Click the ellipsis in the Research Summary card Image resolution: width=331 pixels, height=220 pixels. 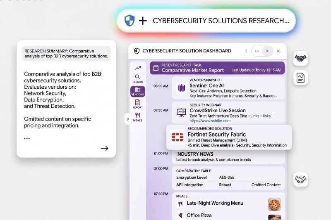coord(27,138)
